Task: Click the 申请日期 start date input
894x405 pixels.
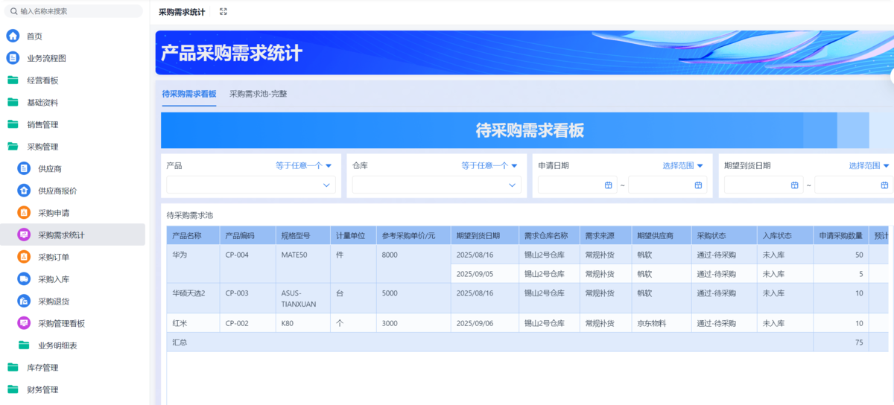Action: pyautogui.click(x=577, y=185)
